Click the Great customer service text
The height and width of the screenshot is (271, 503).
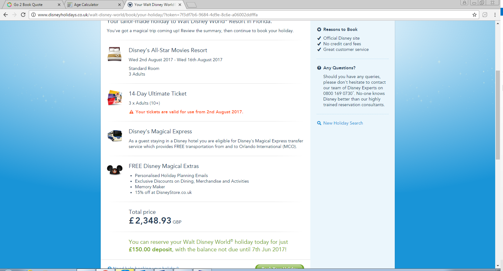346,49
